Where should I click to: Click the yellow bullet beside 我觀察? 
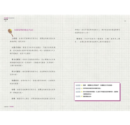[x=82, y=85]
